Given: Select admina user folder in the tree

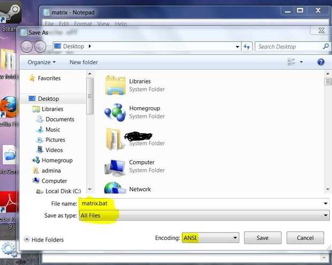Looking at the screenshot, I should tap(51, 171).
